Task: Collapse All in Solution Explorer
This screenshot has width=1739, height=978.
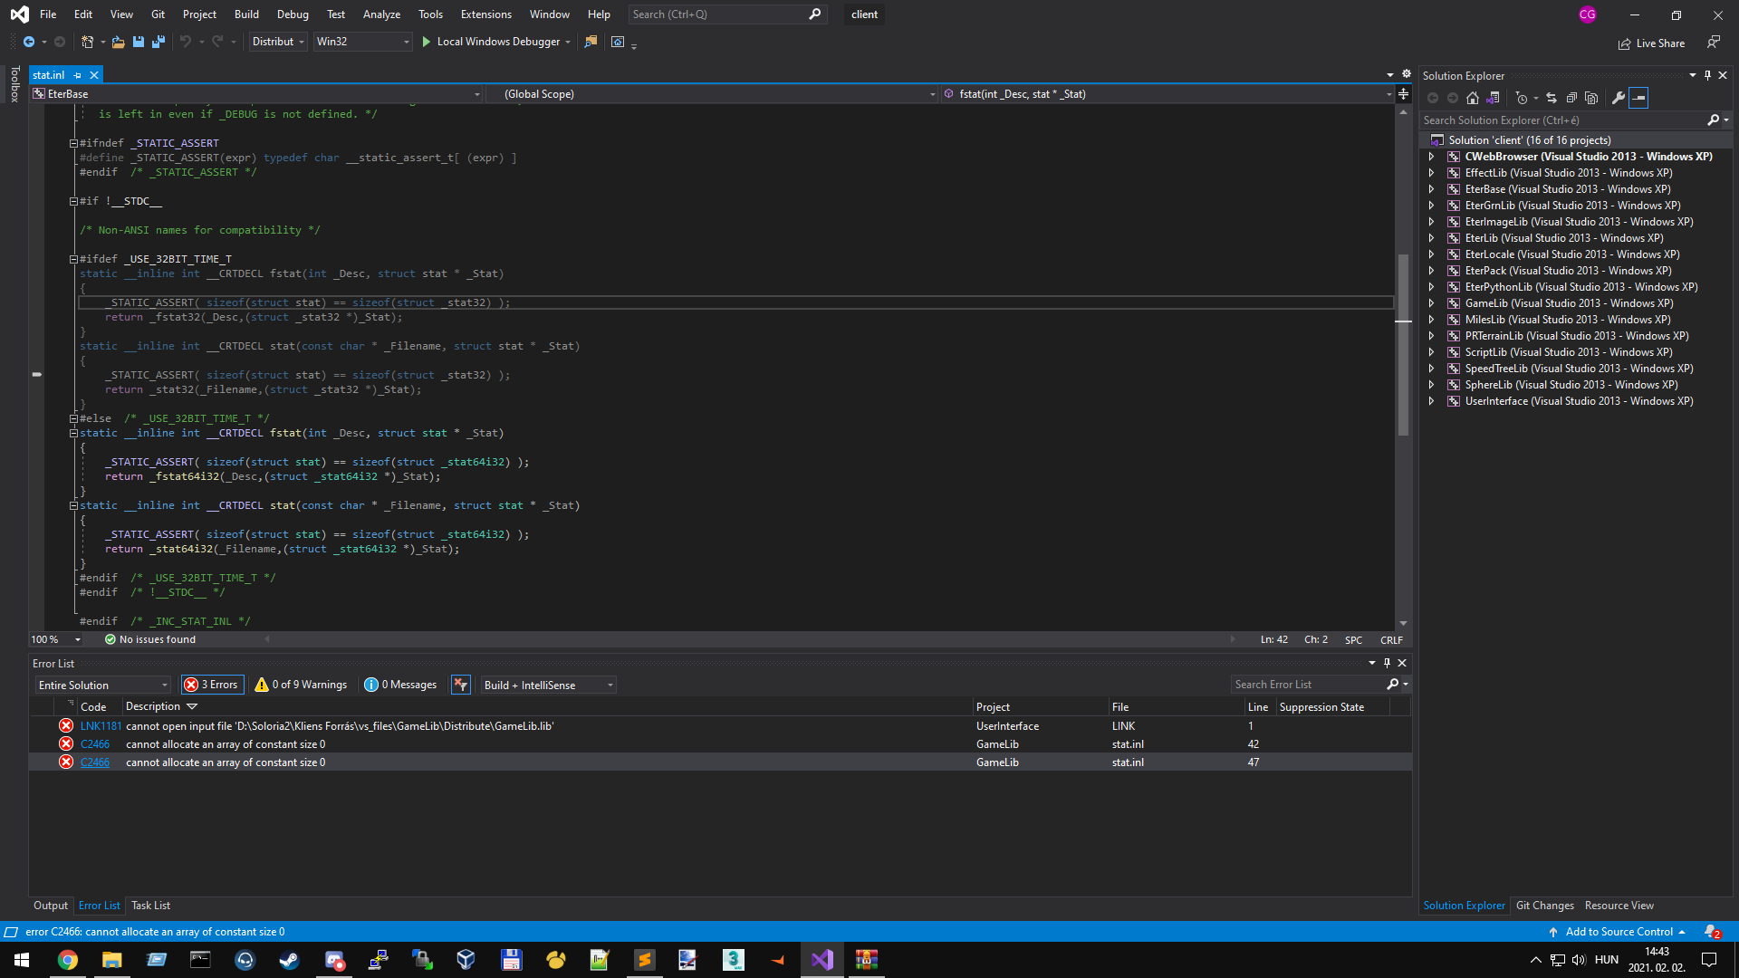Action: pyautogui.click(x=1571, y=98)
